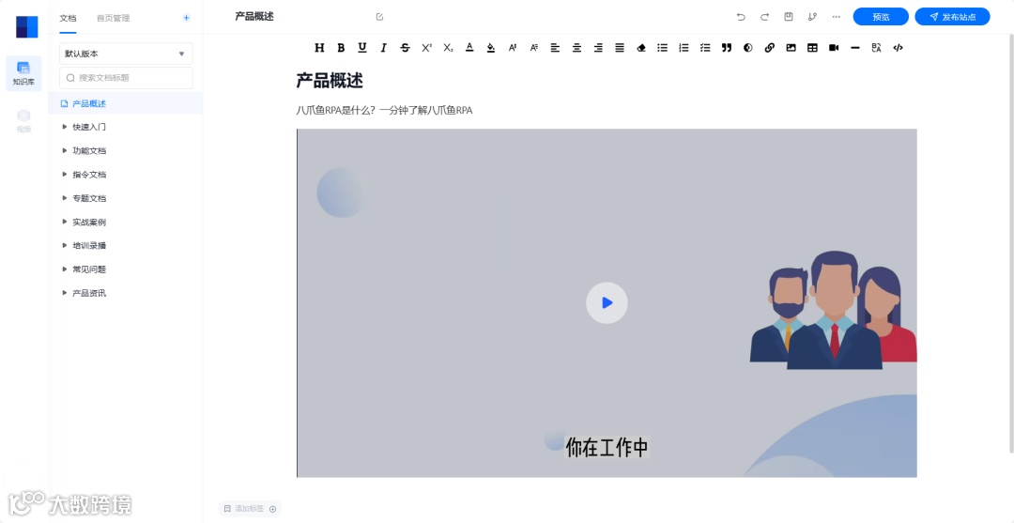Click the 八爪鱼RPA是什么 paragraph text
1014x523 pixels.
384,111
